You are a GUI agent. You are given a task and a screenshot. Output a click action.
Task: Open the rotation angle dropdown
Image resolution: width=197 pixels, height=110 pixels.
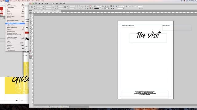click(75, 6)
